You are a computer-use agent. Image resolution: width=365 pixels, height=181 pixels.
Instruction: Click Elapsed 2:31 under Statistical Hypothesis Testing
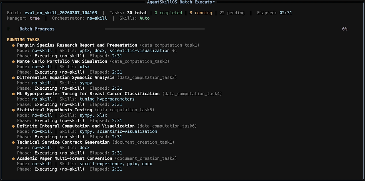(106, 121)
